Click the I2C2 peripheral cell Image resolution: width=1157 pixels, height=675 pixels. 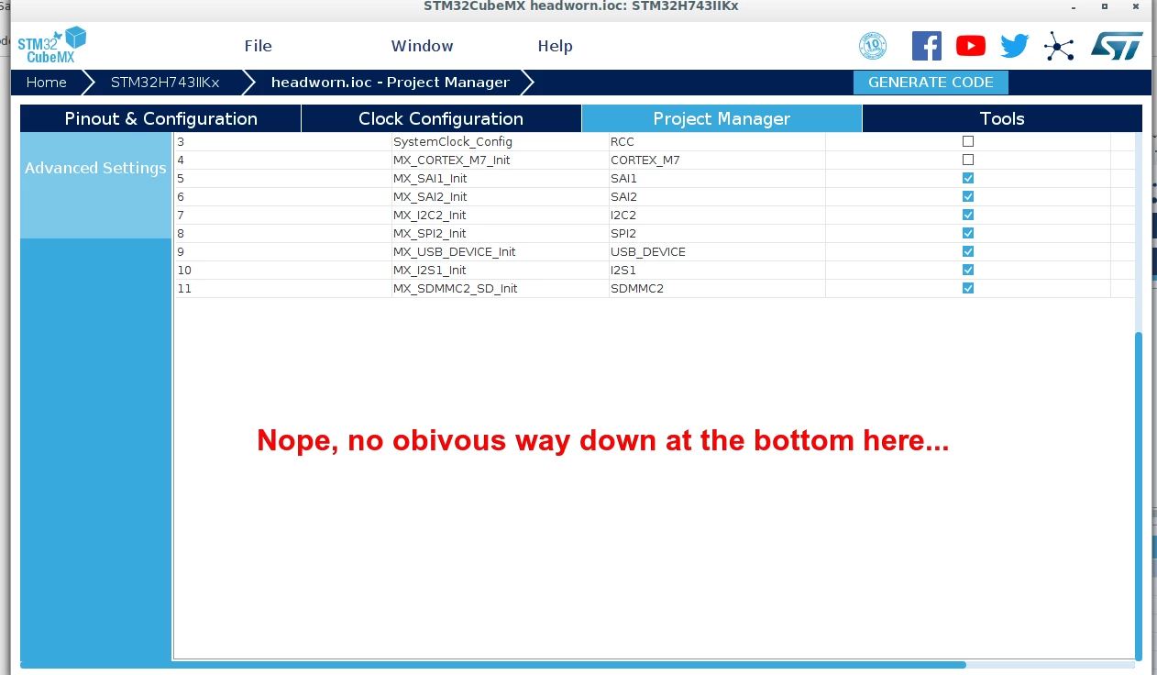(x=717, y=216)
